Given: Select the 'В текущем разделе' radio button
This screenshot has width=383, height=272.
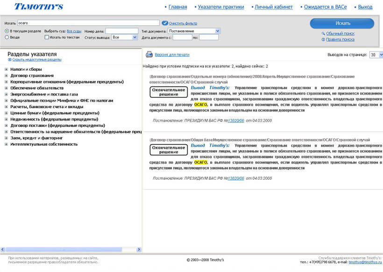Looking at the screenshot, I should pyautogui.click(x=7, y=31).
